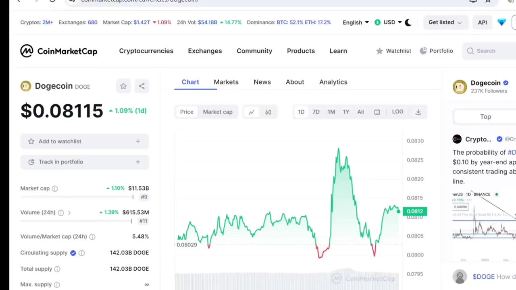Viewport: 516px width, 290px height.
Task: Click the Watchlist star icon in header
Action: pos(379,51)
